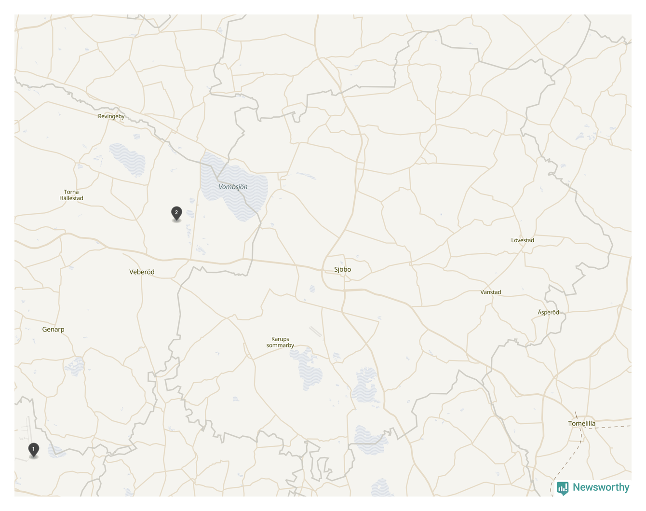Image resolution: width=646 pixels, height=511 pixels.
Task: Select the Veberöd town label
Action: click(142, 272)
